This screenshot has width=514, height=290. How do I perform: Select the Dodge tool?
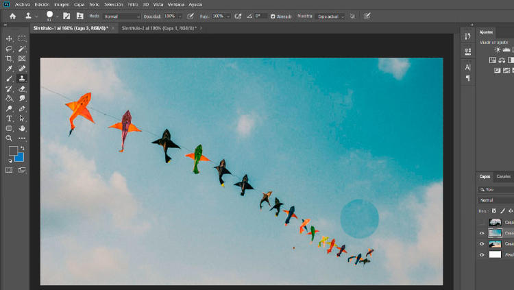(9, 108)
